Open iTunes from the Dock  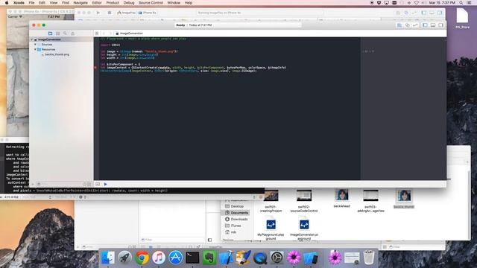click(x=159, y=258)
